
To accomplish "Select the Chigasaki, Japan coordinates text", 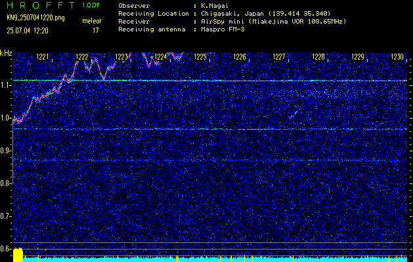I will coord(265,13).
